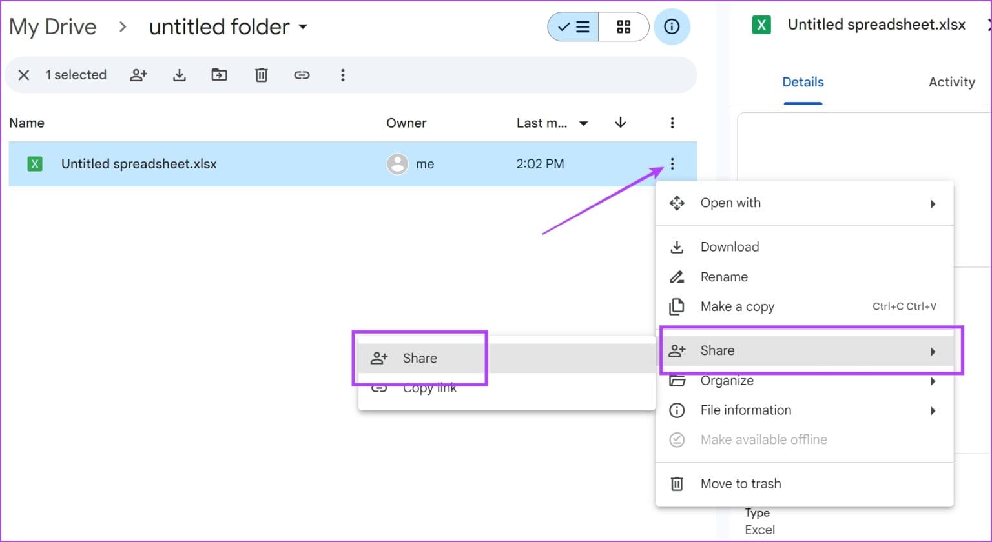
Task: Switch to grid view
Action: coord(623,26)
